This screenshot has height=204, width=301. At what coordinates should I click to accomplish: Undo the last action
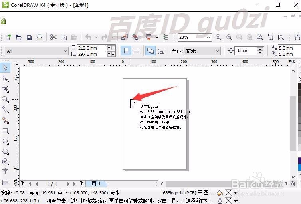click(x=88, y=37)
